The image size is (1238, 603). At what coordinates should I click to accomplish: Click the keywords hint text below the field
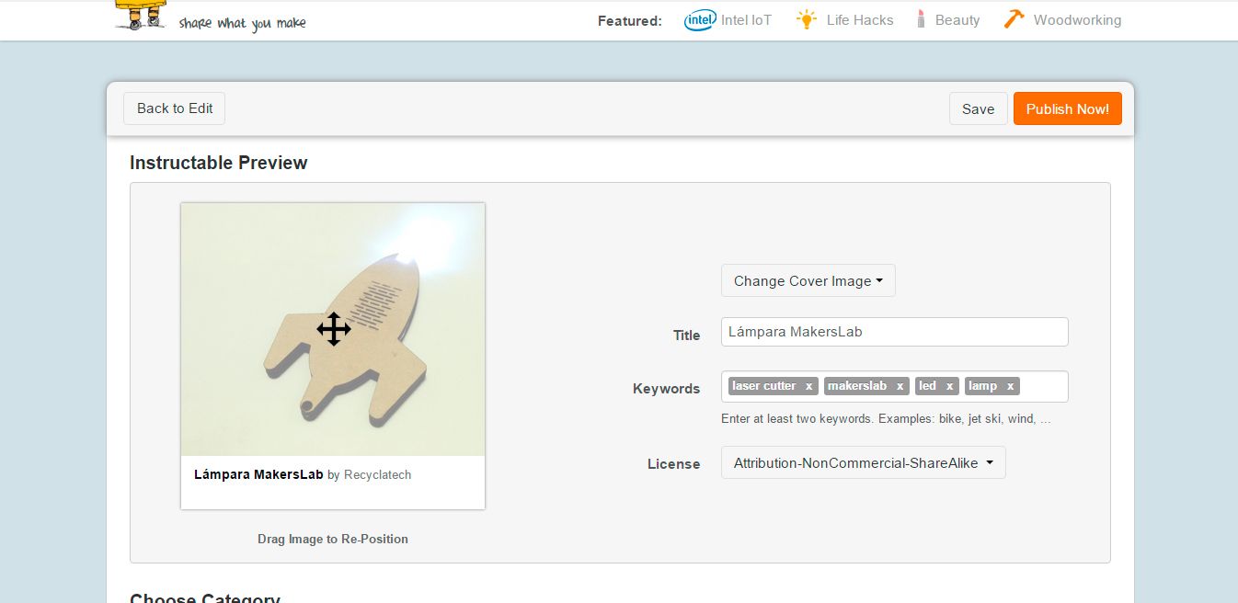[x=886, y=418]
